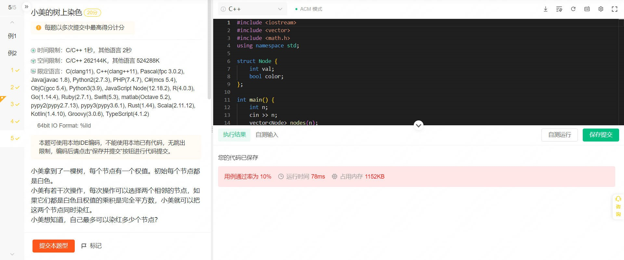Click problem title 小美的树上染色
This screenshot has width=624, height=260.
(56, 12)
